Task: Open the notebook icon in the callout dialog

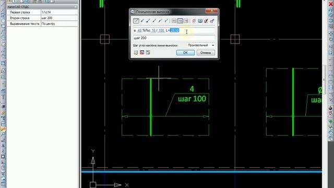Action: [200, 21]
